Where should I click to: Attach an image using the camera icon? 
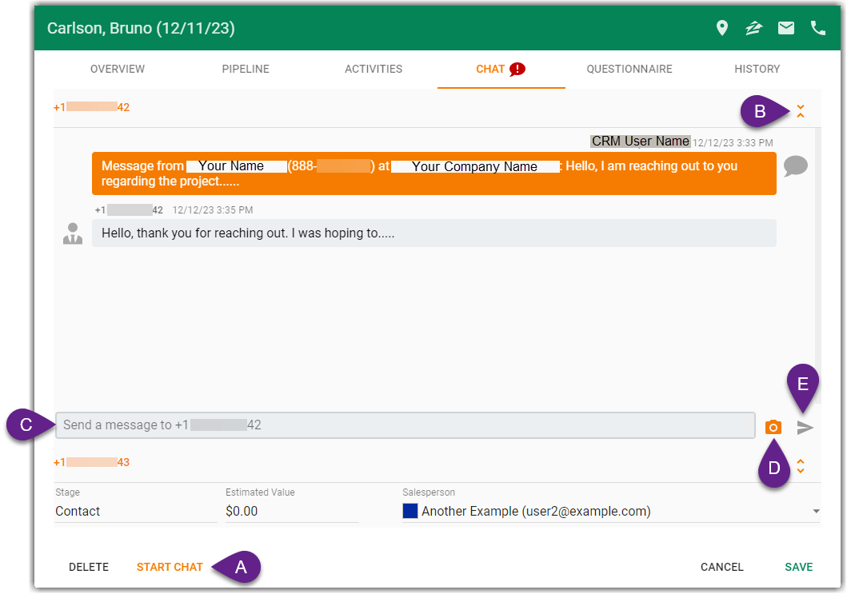773,427
